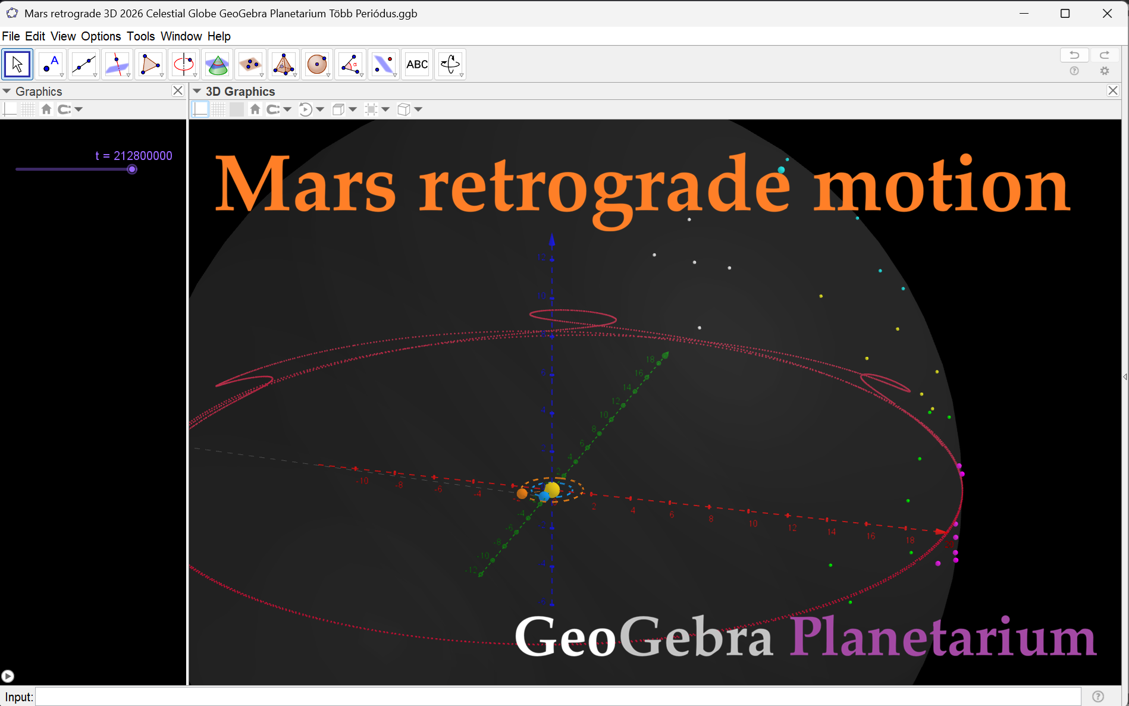Choose the Rotate 3D Graphics View tool
The height and width of the screenshot is (706, 1129).
(450, 64)
